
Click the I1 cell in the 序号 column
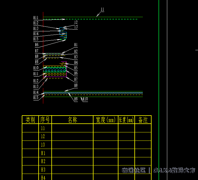tap(45, 128)
